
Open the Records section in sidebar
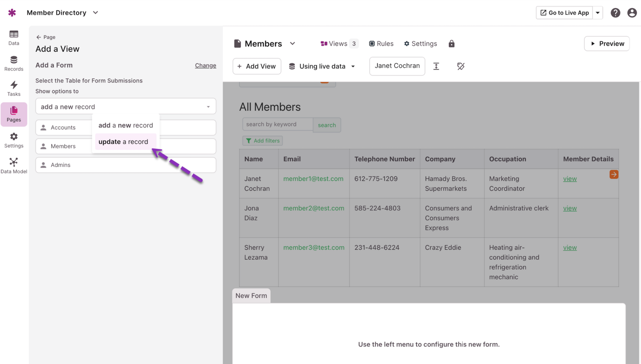click(x=14, y=63)
